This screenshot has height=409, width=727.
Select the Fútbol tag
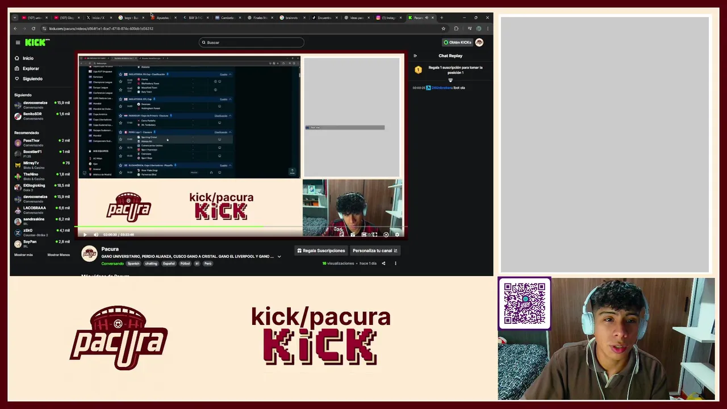click(x=185, y=264)
